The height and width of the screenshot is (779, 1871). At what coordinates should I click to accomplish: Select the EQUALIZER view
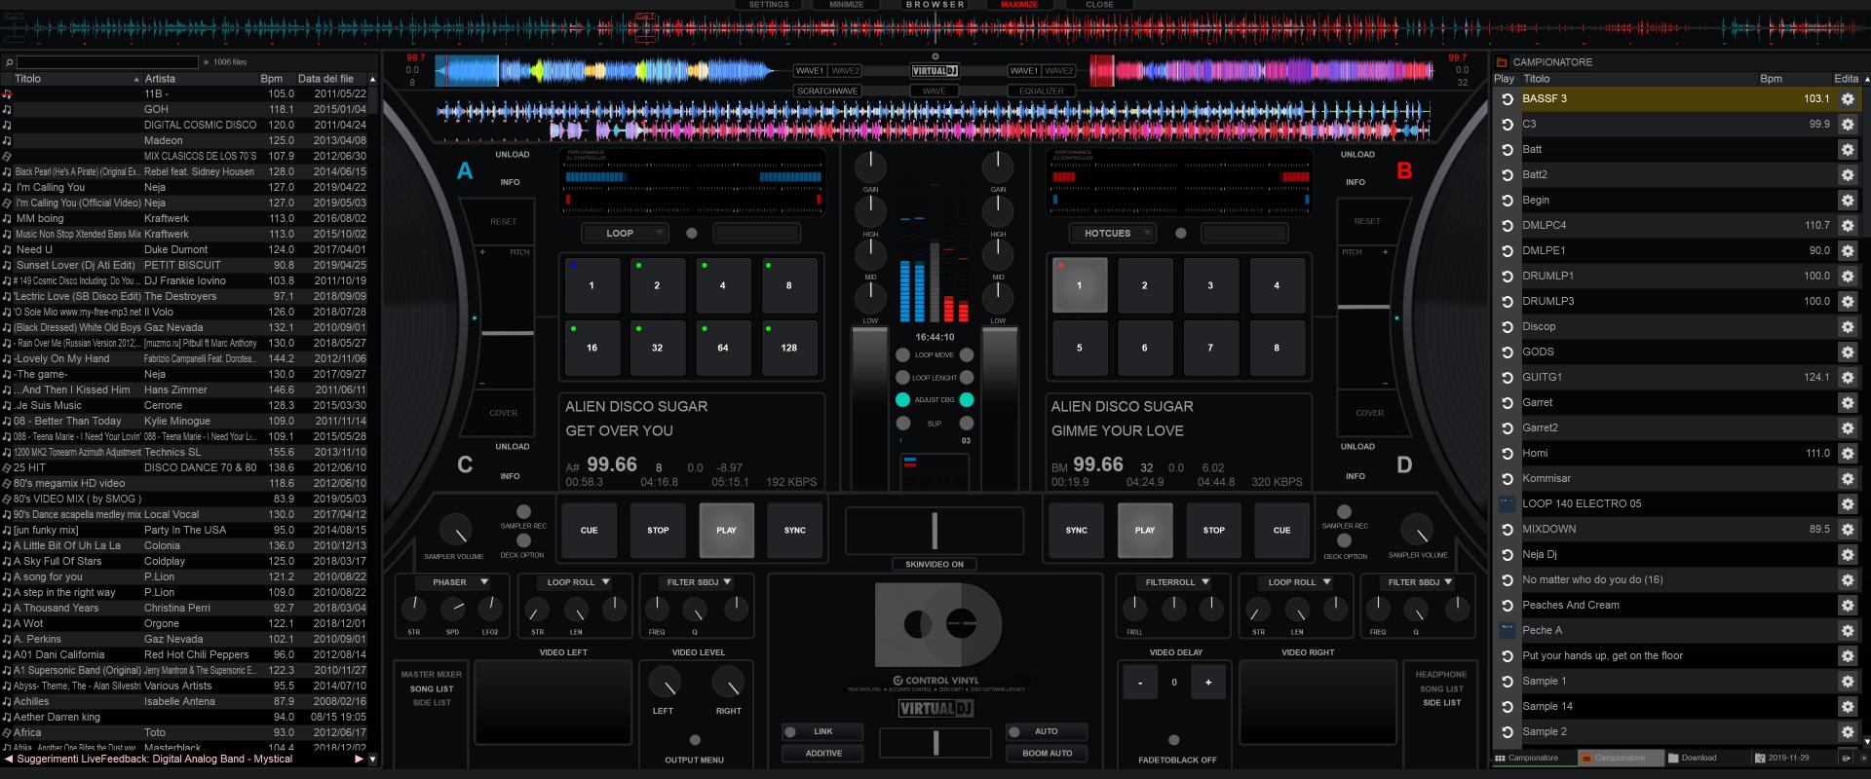(1042, 91)
